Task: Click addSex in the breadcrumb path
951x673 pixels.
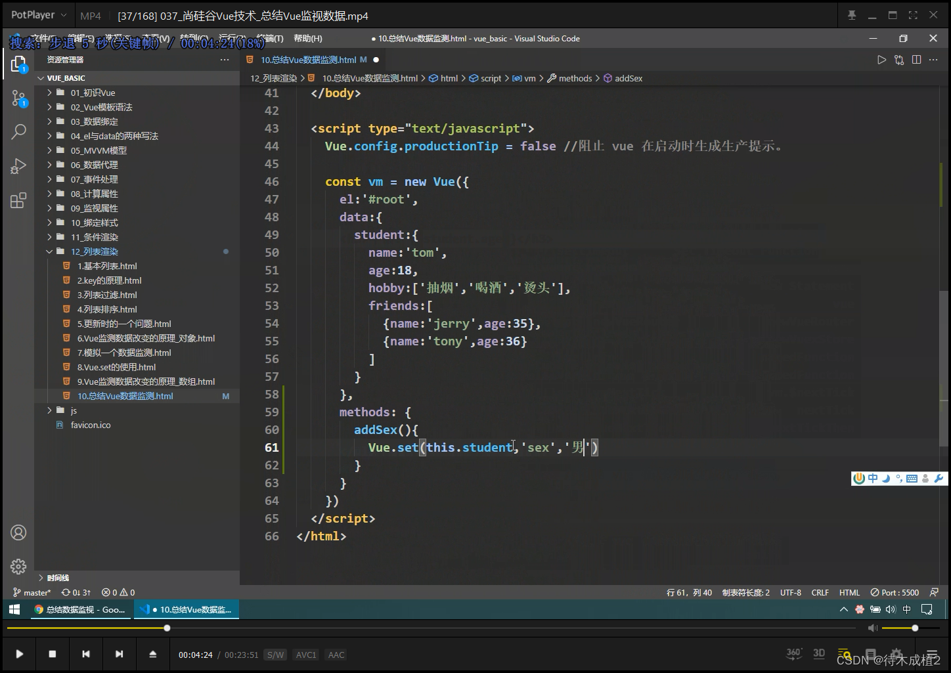Action: (629, 78)
